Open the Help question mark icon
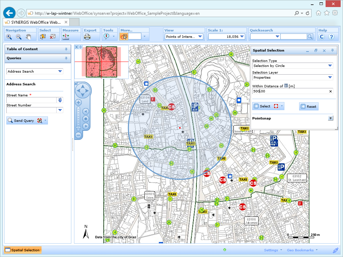343x257 pixels. click(x=331, y=37)
